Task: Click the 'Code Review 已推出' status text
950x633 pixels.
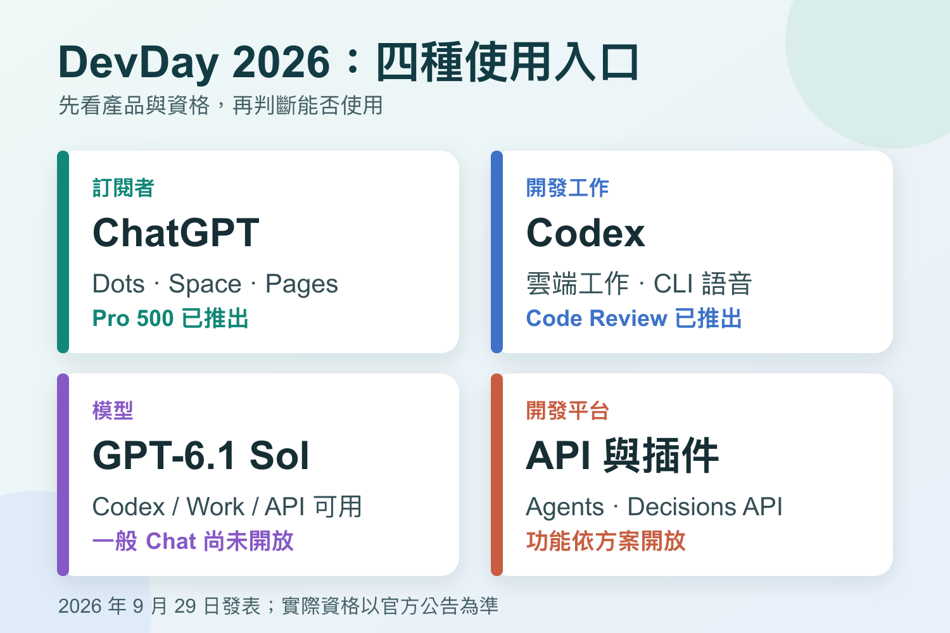Action: [634, 318]
